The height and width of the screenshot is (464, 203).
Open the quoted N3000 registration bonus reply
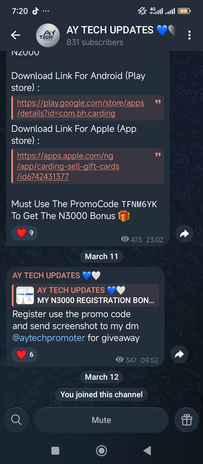pos(85,295)
